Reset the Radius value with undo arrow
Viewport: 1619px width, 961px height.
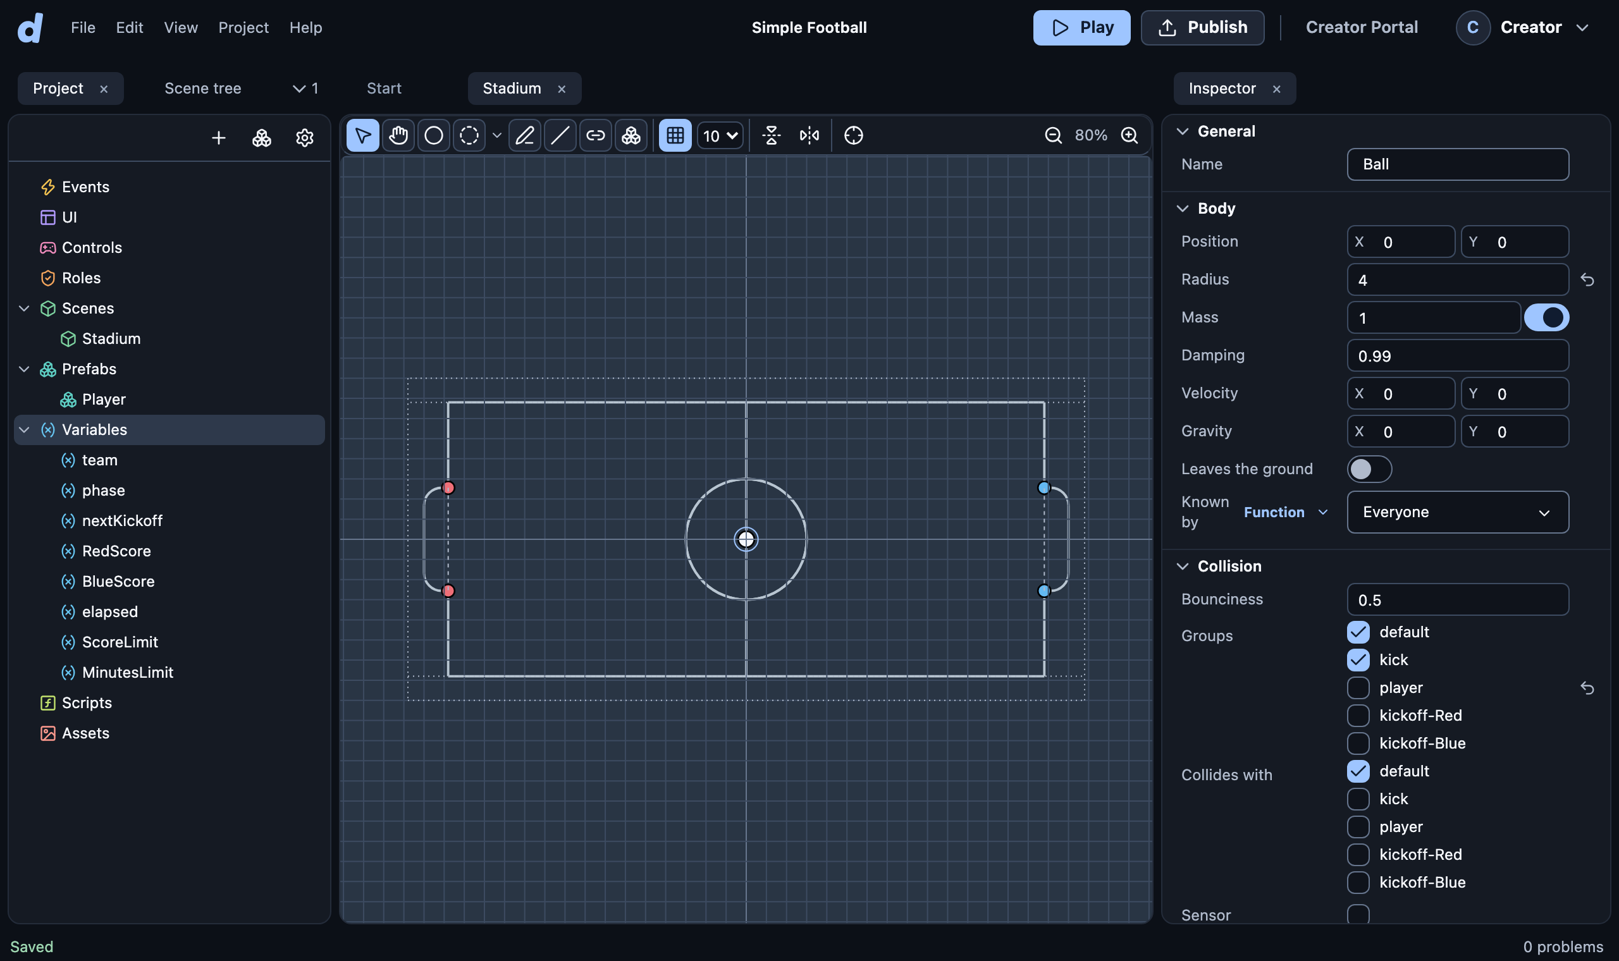click(1587, 279)
